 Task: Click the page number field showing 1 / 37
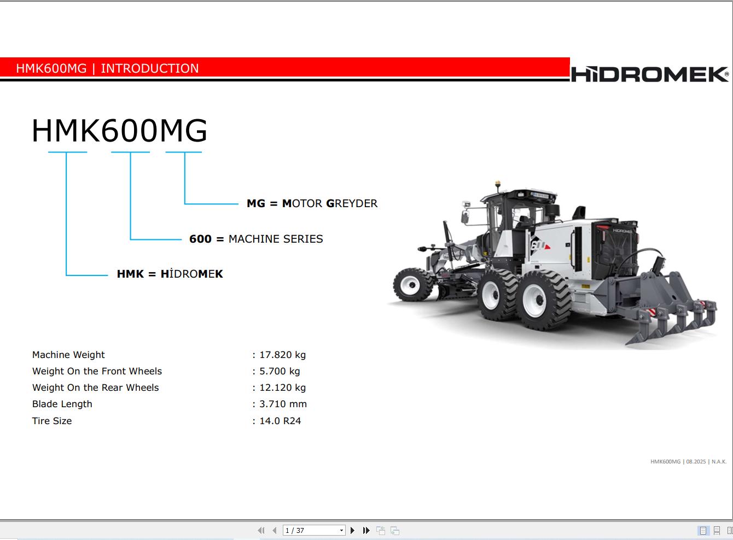[x=311, y=530]
